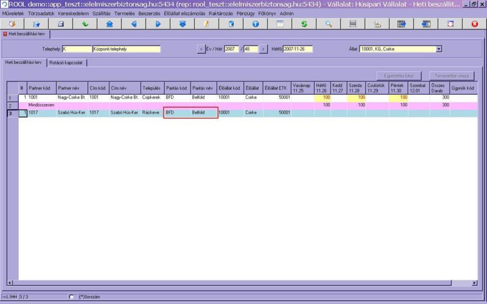The height and width of the screenshot is (304, 487).
Task: Select the (*)Sorszám radio button
Action: (72, 297)
